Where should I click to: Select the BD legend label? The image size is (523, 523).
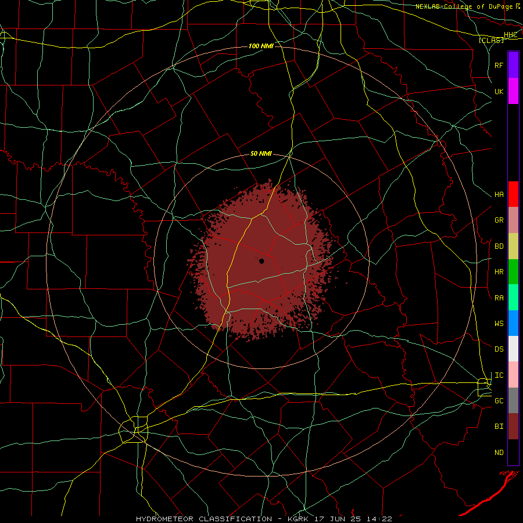point(499,246)
